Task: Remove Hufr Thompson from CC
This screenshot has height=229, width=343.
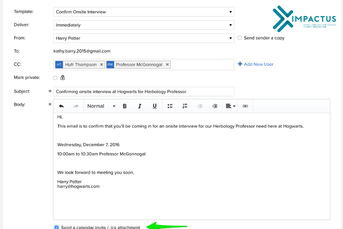Action: pyautogui.click(x=101, y=65)
